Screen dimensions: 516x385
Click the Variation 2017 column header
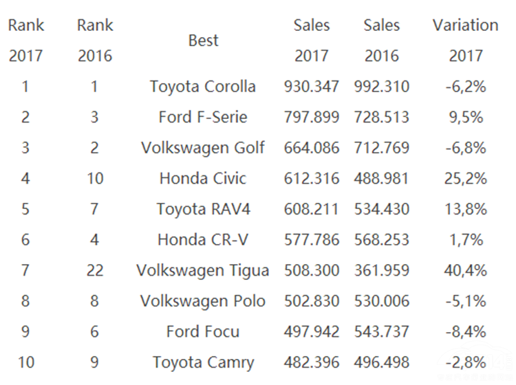pyautogui.click(x=465, y=40)
